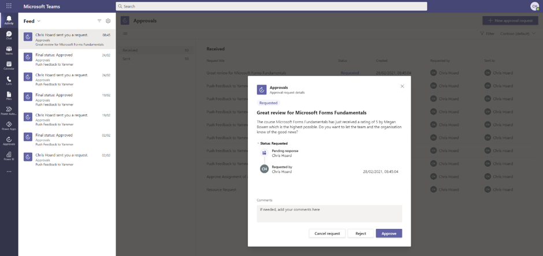Click the Approvals icon in the dialog header
Image resolution: width=543 pixels, height=256 pixels.
(x=262, y=90)
